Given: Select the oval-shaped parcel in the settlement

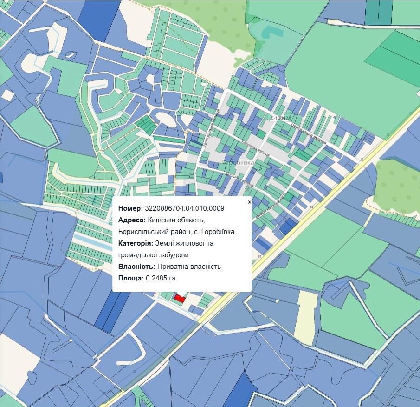Looking at the screenshot, I should [x=166, y=119].
